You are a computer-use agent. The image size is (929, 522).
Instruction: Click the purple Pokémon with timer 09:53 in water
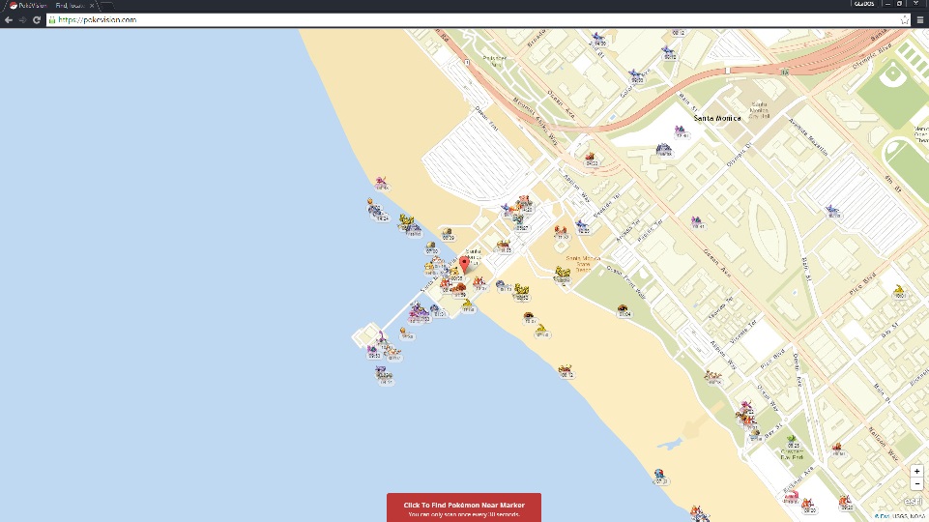373,351
